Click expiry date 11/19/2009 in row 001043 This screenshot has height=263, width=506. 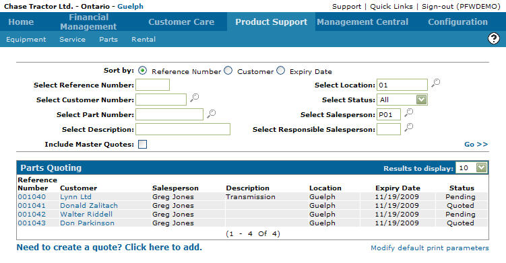click(397, 223)
